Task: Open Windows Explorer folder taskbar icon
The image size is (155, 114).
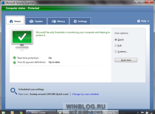Action: coord(3,112)
